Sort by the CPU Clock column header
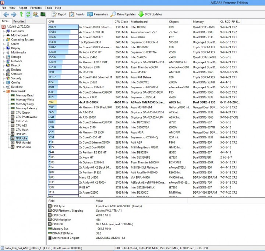 pos(121,22)
